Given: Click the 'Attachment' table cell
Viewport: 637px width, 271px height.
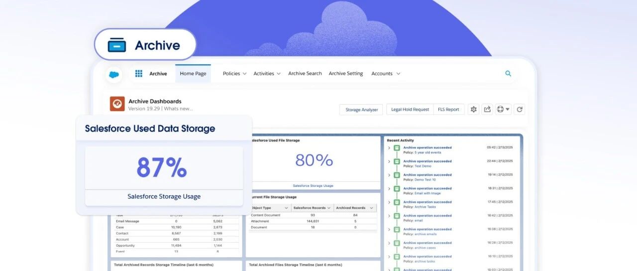Looking at the screenshot, I should click(260, 221).
